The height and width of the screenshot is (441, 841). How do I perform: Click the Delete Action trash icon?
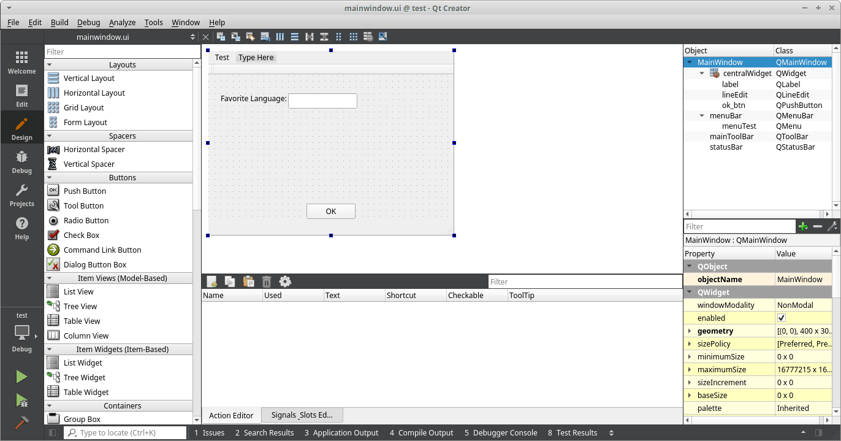click(x=267, y=281)
